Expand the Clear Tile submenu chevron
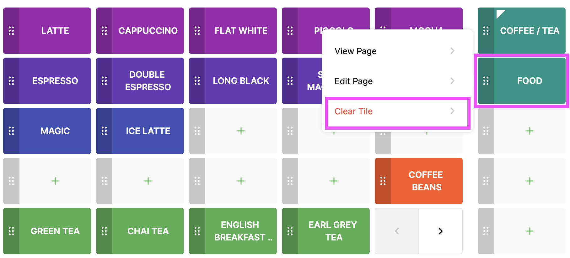This screenshot has width=570, height=258. coord(452,111)
